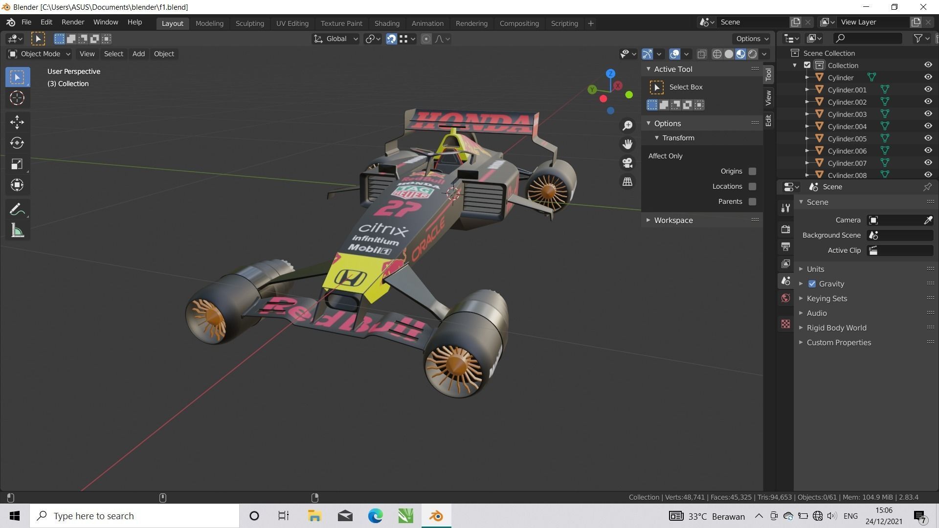Hide Cylinder.003 with eye icon

[x=928, y=114]
